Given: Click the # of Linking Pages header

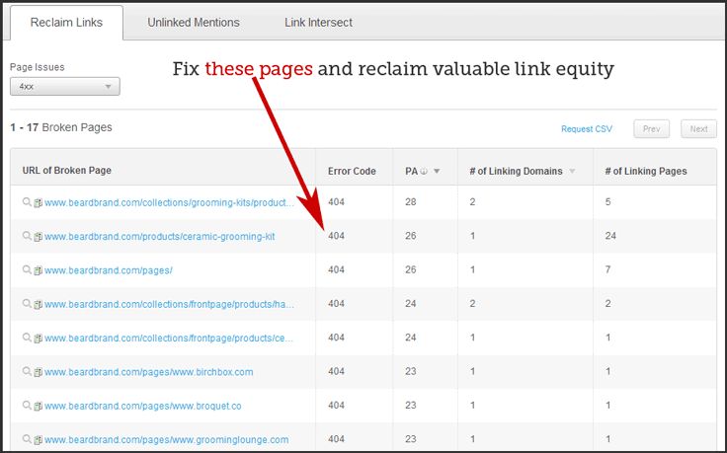Looking at the screenshot, I should coord(645,172).
